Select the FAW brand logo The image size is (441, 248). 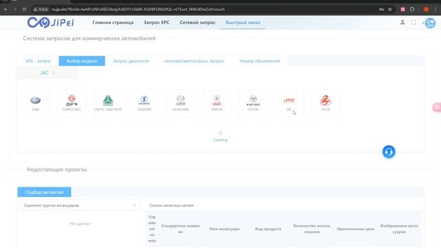click(35, 103)
